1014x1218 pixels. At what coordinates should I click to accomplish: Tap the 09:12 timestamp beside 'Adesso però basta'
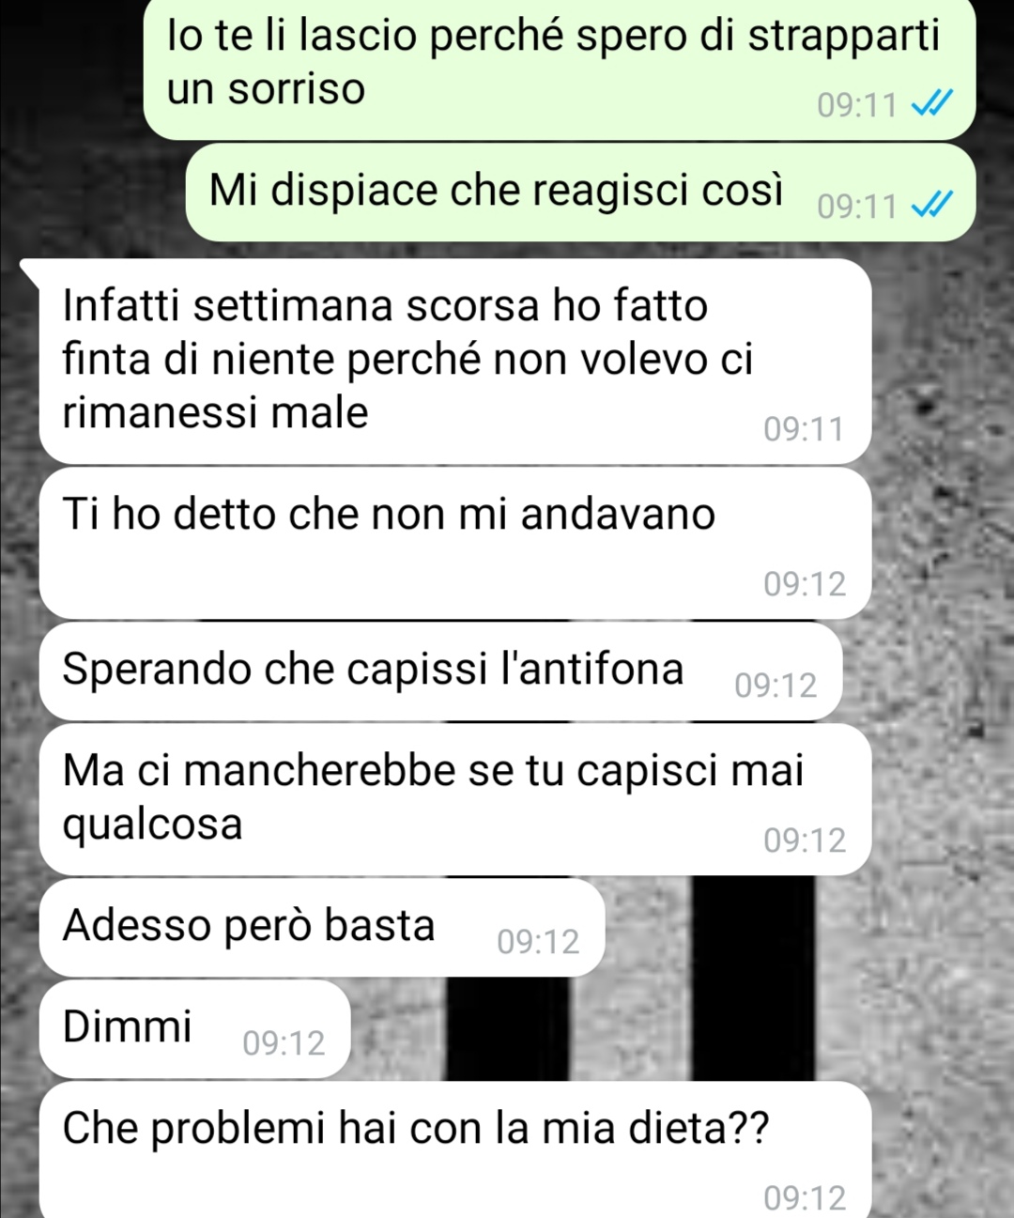(538, 942)
